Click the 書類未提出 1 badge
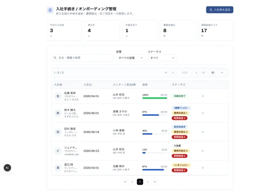Viewport: 280px width, 196px height. 181,113
